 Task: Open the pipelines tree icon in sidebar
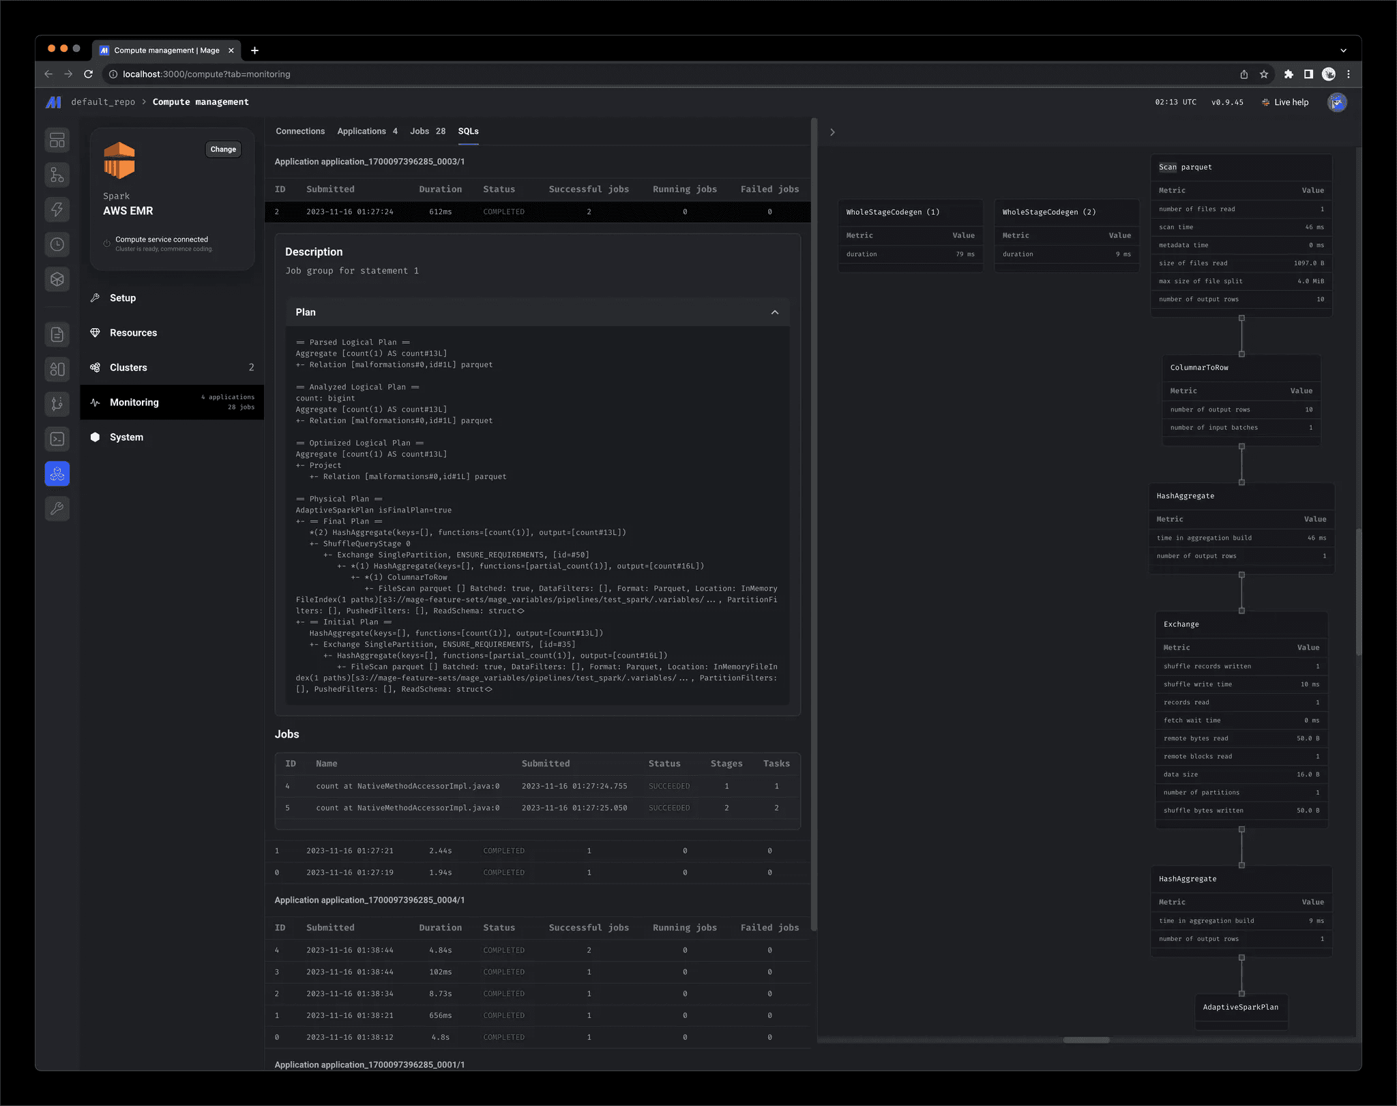57,175
